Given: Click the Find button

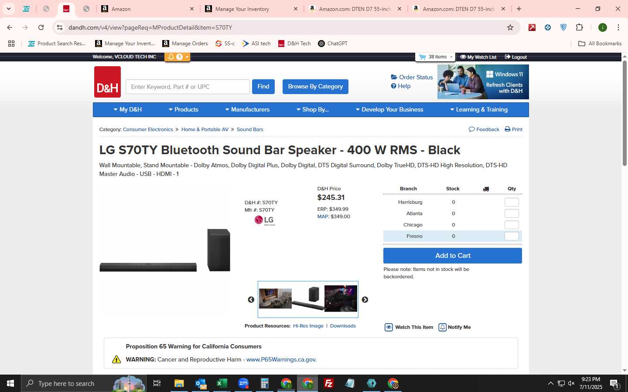Looking at the screenshot, I should pos(263,87).
